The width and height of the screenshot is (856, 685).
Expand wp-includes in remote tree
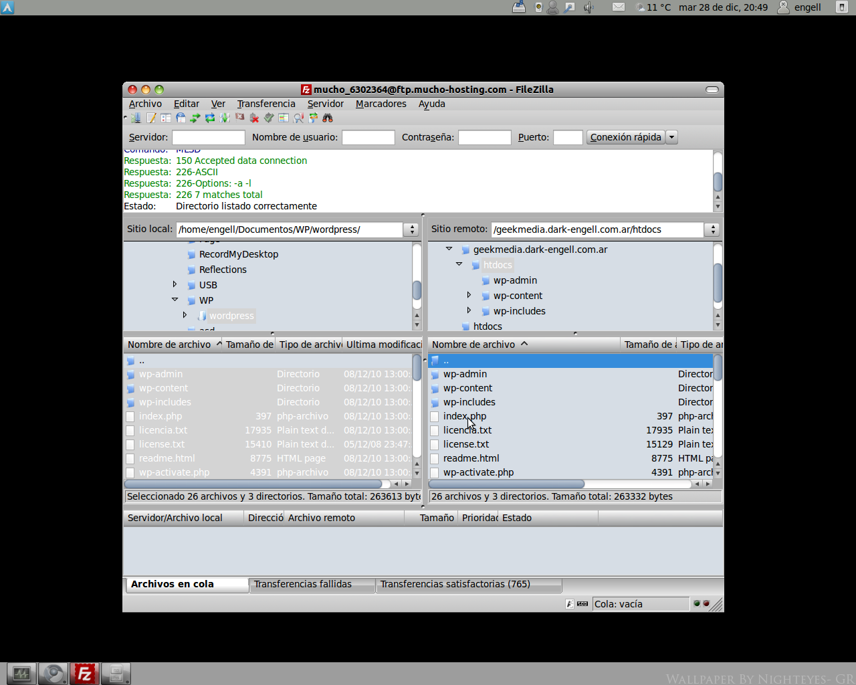click(x=469, y=310)
